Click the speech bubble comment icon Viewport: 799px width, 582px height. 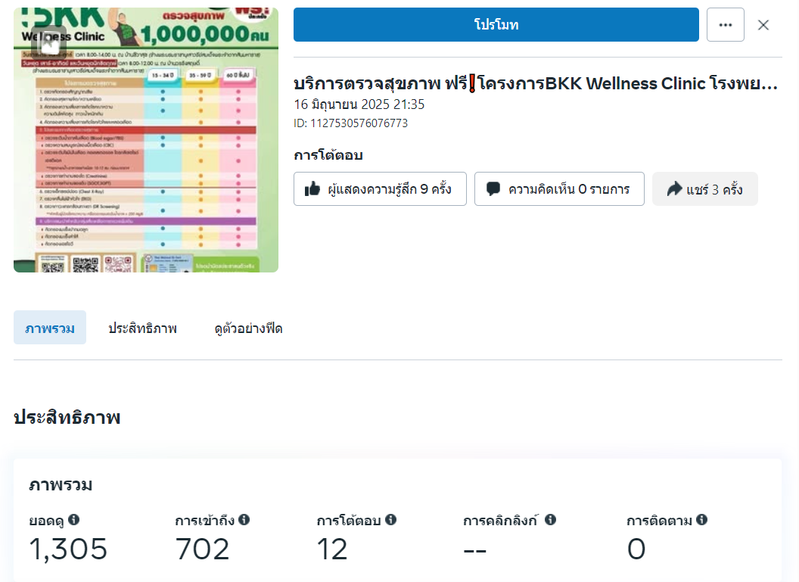(x=493, y=189)
